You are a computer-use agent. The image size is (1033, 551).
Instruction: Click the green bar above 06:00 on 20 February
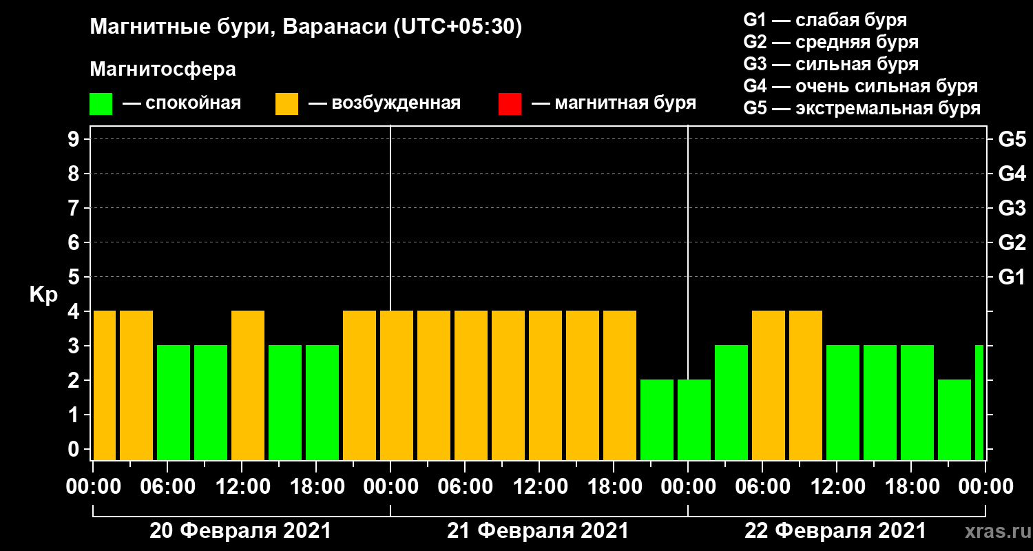(x=174, y=402)
